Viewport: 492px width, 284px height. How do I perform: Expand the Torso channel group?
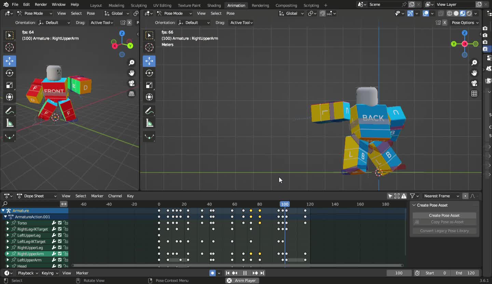tap(8, 223)
